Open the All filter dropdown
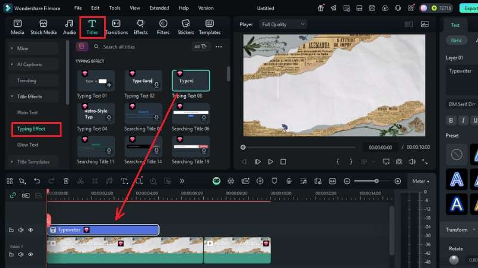This screenshot has width=478, height=268. click(201, 47)
